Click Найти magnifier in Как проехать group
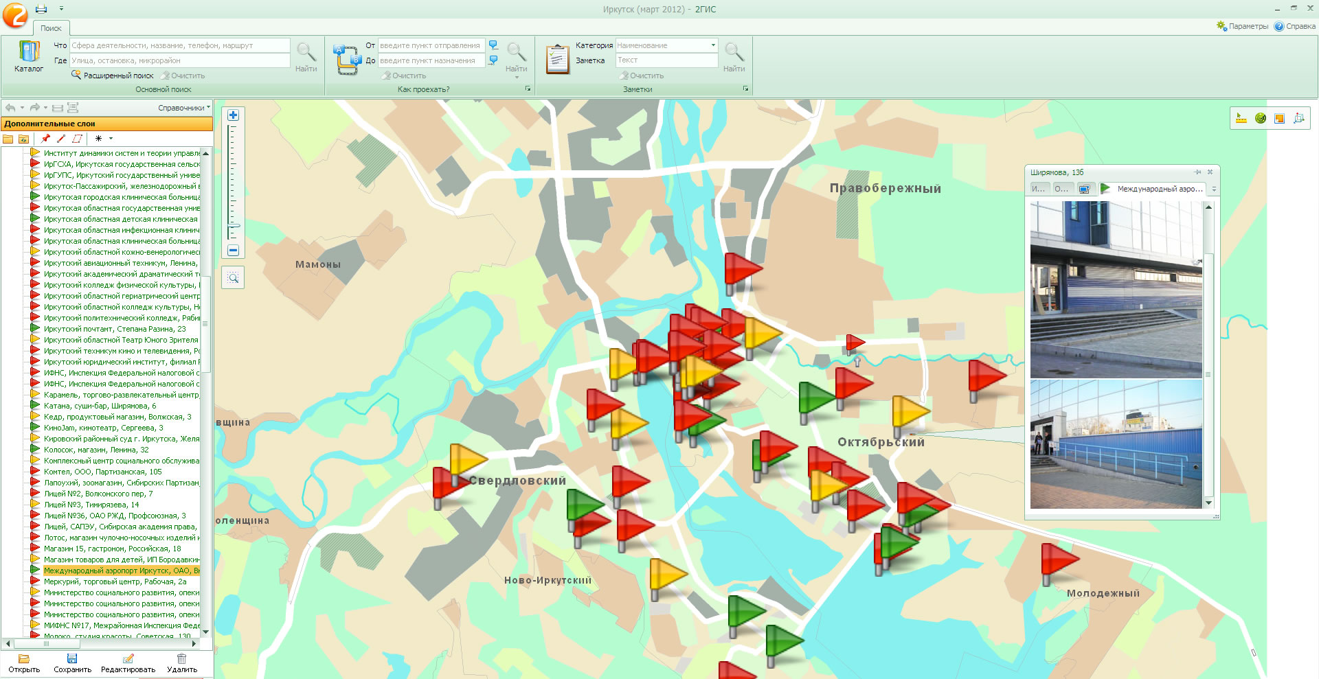Viewport: 1319px width, 679px height. tap(517, 57)
